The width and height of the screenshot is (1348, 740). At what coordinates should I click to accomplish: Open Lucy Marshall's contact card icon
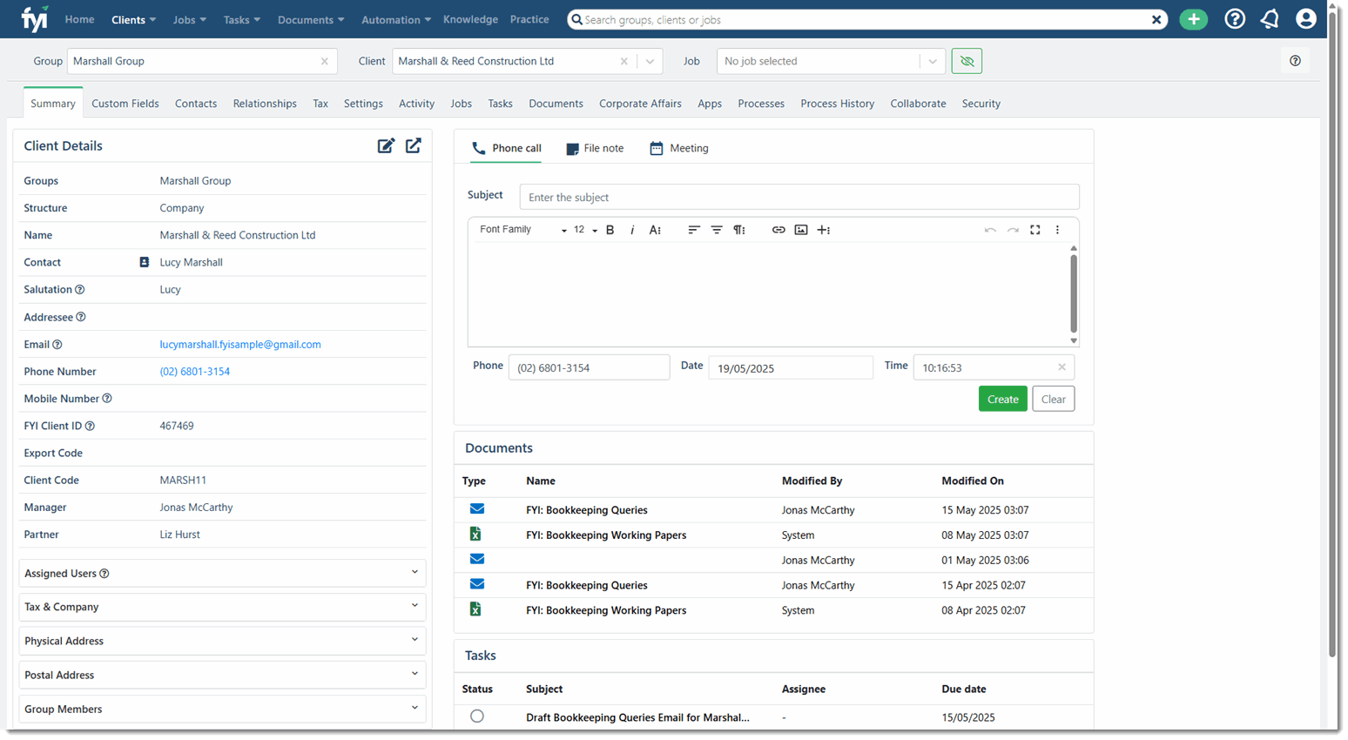click(144, 261)
